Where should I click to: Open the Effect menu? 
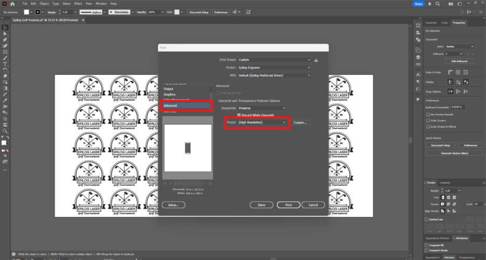point(78,4)
